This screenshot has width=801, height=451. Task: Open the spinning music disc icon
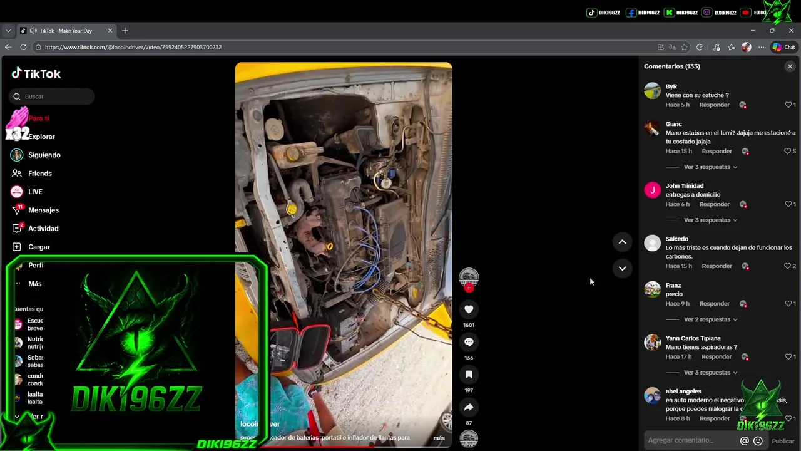point(469,438)
